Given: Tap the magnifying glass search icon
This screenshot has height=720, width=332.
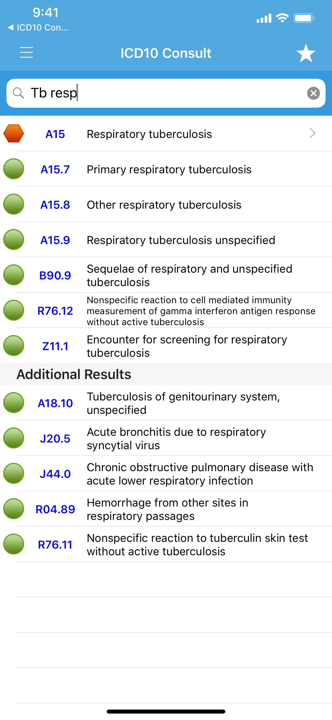Looking at the screenshot, I should (x=18, y=93).
